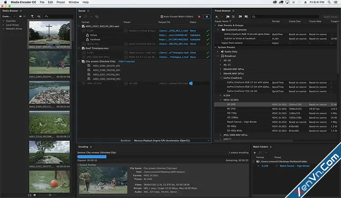The image size is (341, 198).
Task: Open the Media Browser view options eye icon
Action: [39, 16]
